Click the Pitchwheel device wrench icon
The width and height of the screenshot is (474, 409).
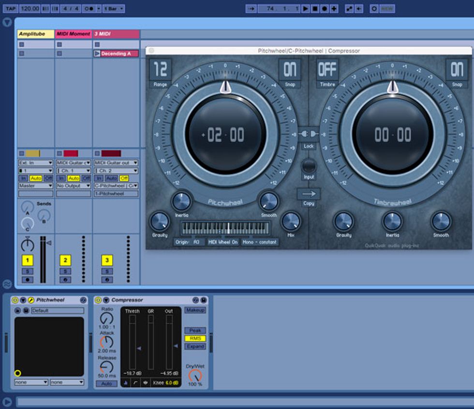tap(31, 300)
